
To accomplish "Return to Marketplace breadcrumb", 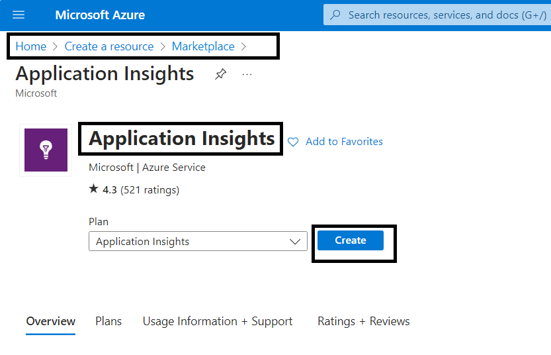I will (x=203, y=46).
